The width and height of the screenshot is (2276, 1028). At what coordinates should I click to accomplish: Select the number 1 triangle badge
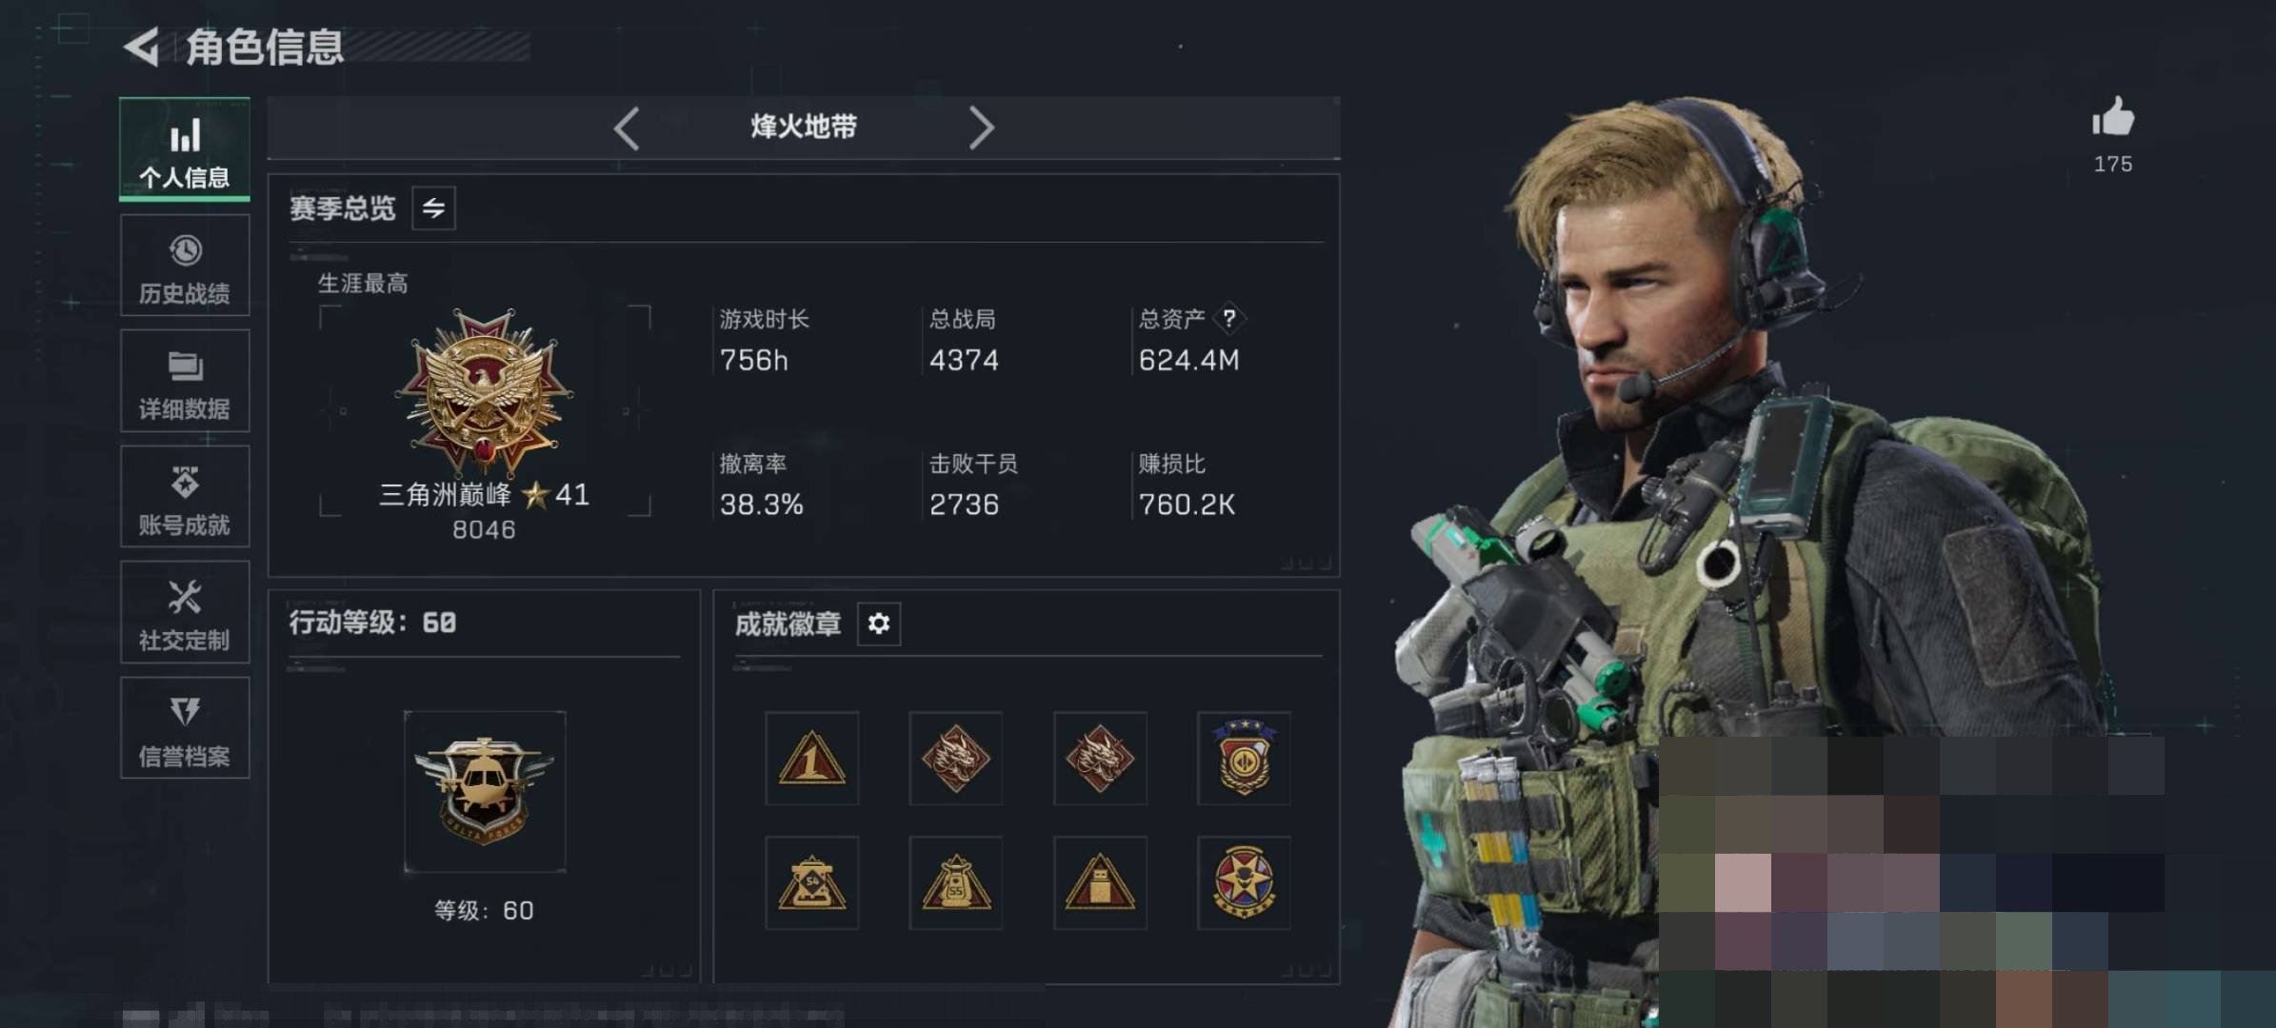(811, 759)
